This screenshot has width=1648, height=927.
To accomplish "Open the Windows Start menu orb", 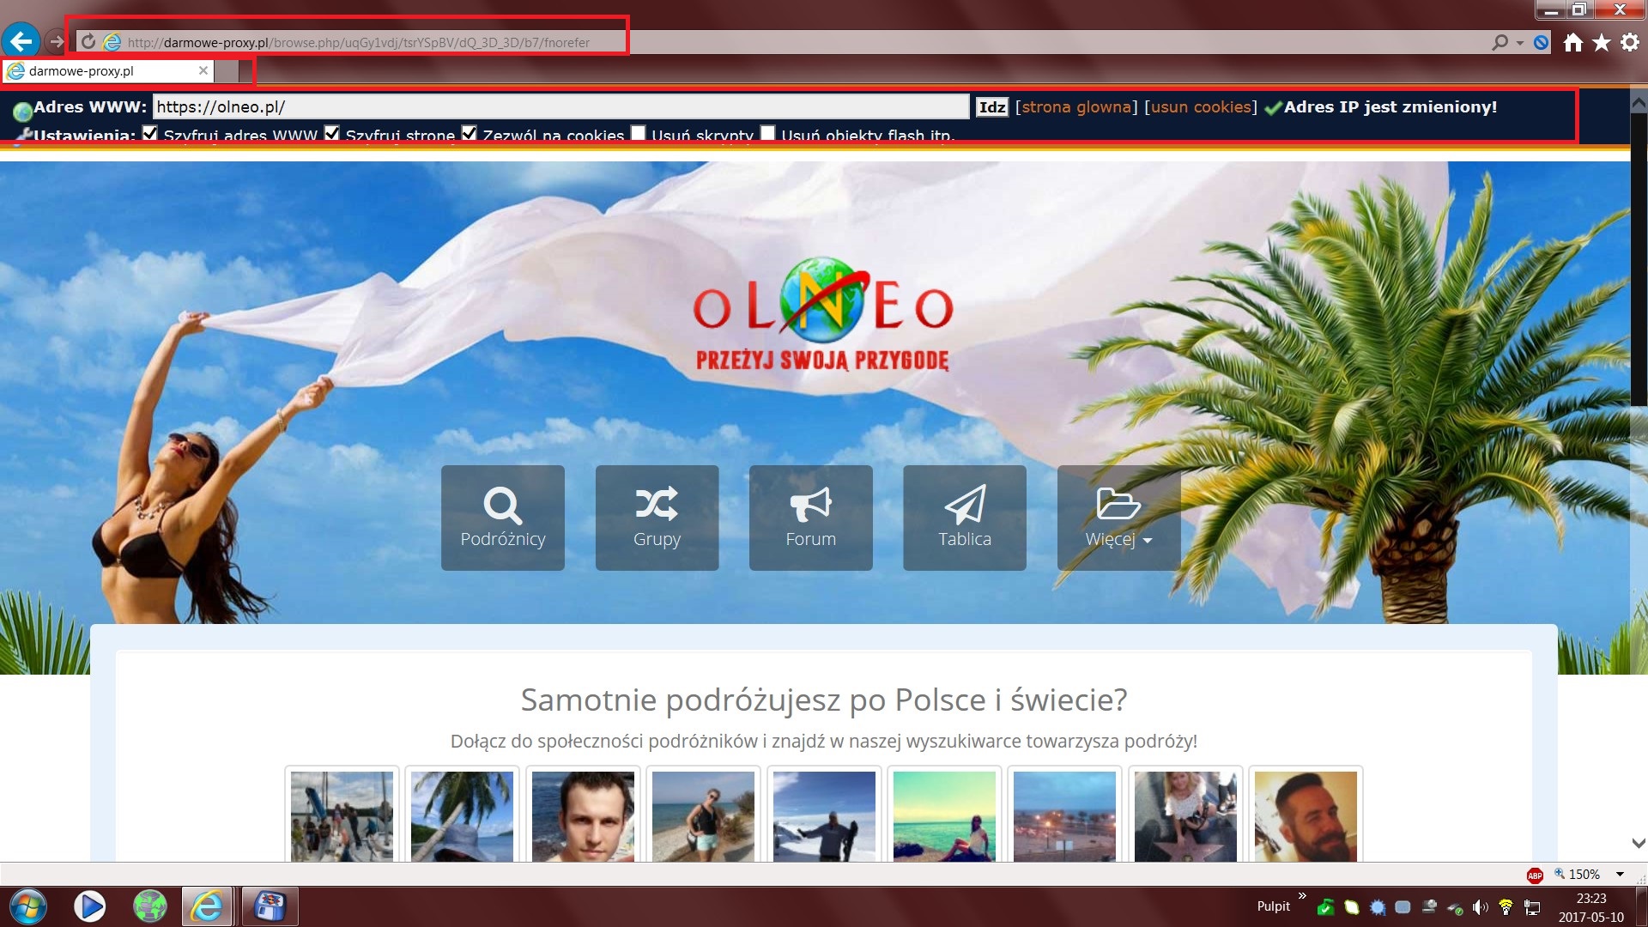I will coord(27,906).
